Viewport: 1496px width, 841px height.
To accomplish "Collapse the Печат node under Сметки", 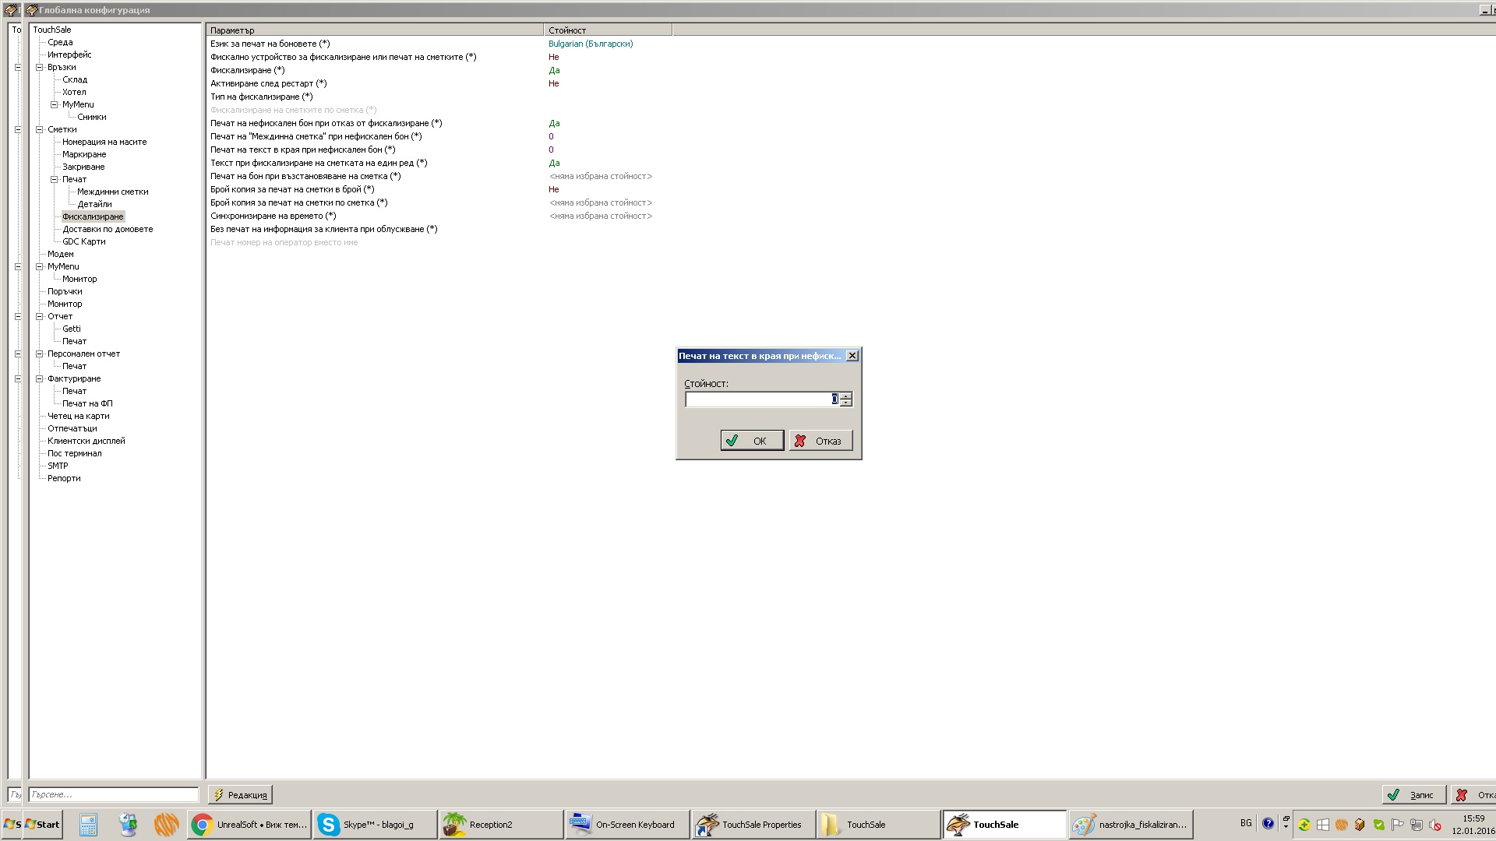I will [55, 179].
